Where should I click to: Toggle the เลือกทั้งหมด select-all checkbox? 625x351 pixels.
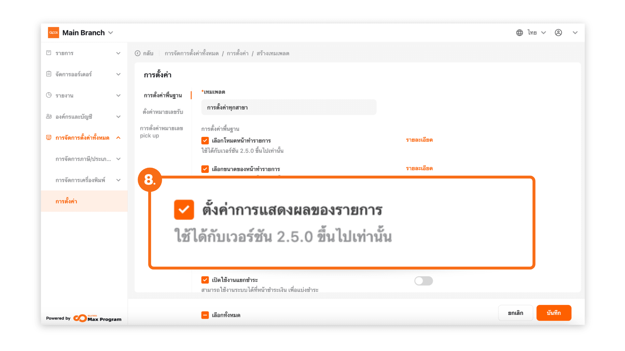[205, 315]
